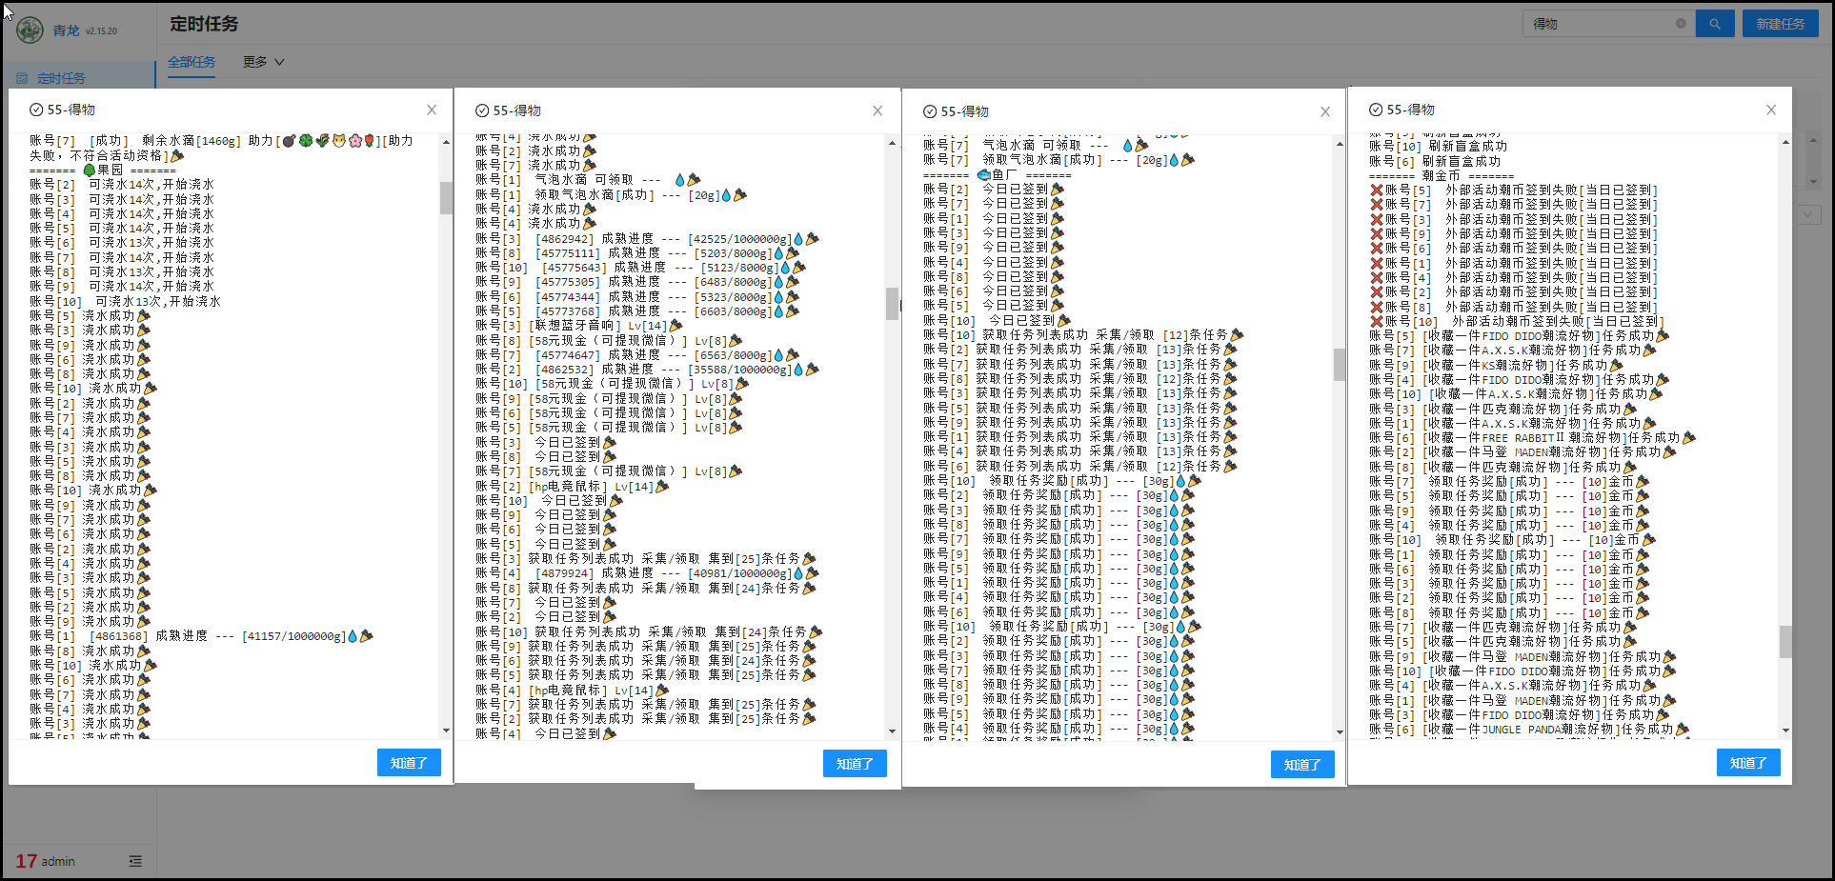Click the scroll-down arrow in the 潮金币 dialog
Screen dimensions: 1835x881
click(1785, 731)
